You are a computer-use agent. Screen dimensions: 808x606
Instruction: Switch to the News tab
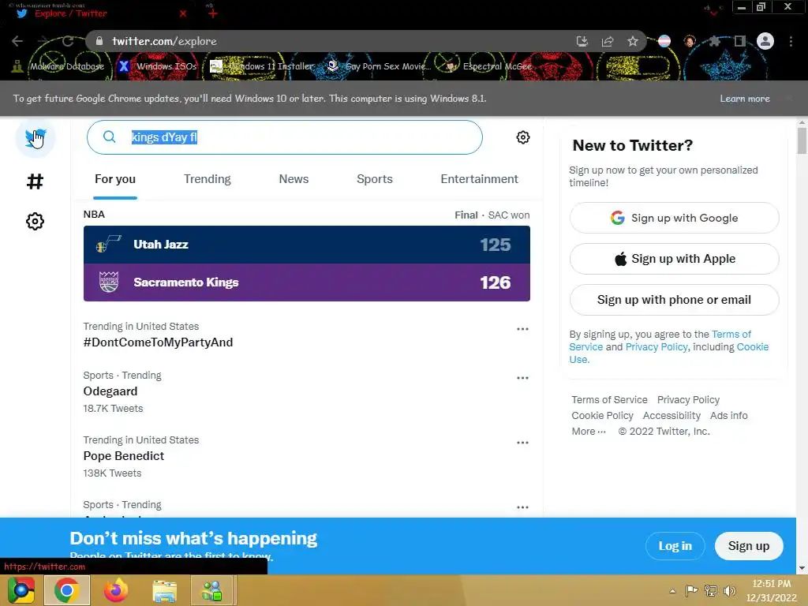point(294,179)
